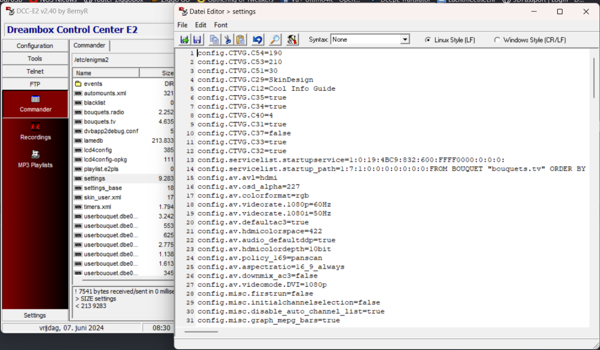Open search with the magnifier icon
600x350 pixels.
[275, 40]
